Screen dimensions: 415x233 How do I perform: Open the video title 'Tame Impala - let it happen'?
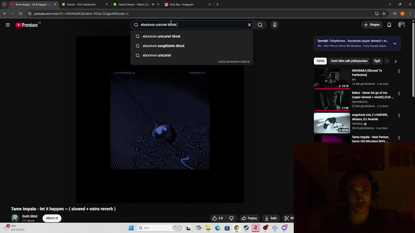(63, 209)
